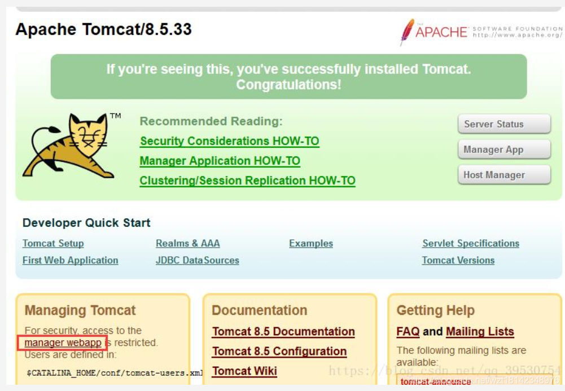This screenshot has width=565, height=391.
Task: Click the Recommended Reading heading
Action: click(211, 121)
